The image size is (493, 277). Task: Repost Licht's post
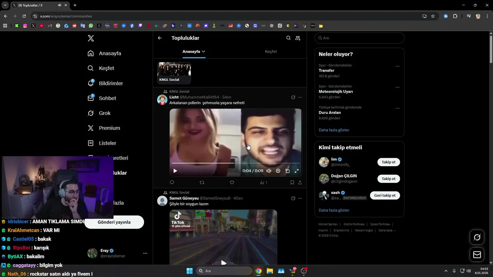tap(202, 182)
